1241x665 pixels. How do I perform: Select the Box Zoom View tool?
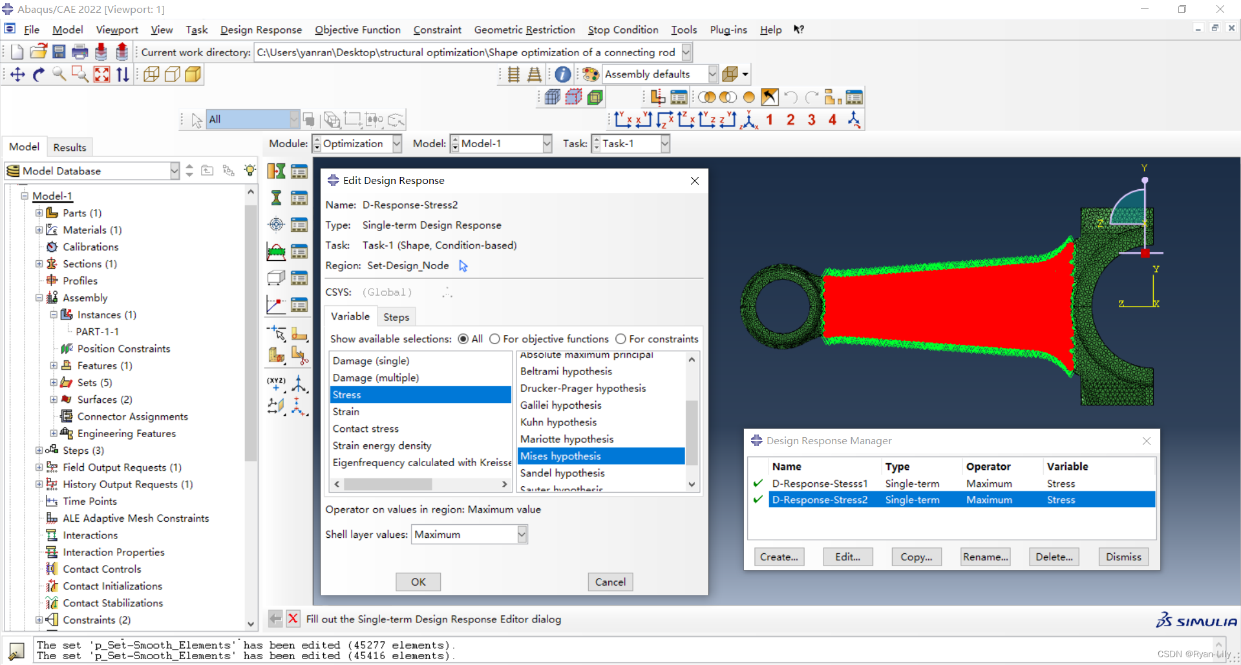click(x=80, y=74)
